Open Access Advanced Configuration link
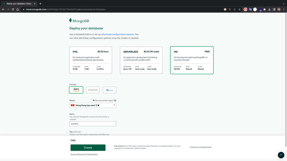 [x=84, y=154]
